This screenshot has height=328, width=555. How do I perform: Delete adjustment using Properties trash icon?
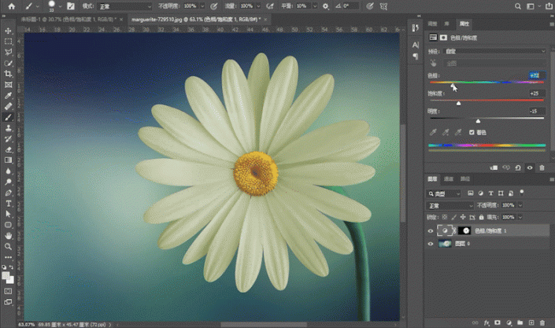point(542,168)
